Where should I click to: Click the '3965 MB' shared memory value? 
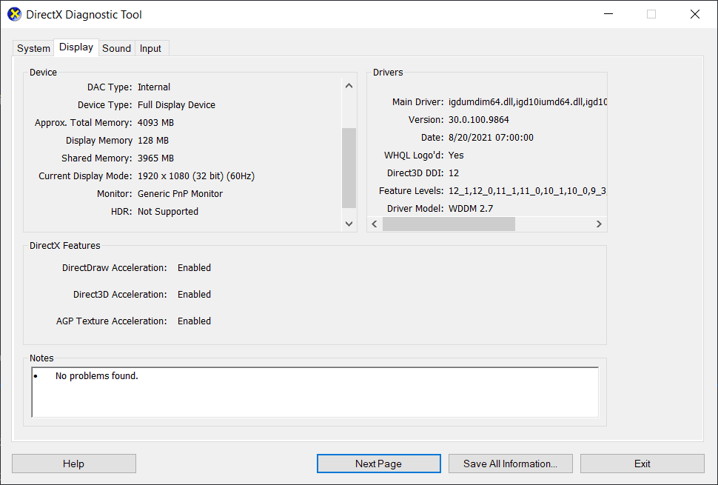click(155, 158)
